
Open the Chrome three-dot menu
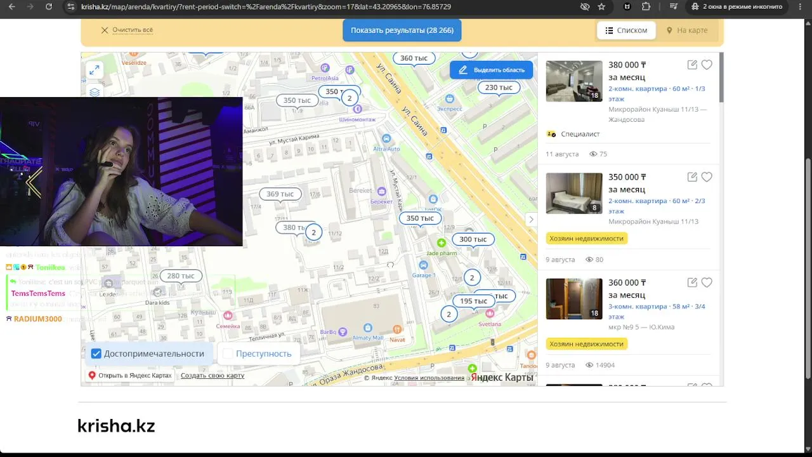[x=799, y=6]
